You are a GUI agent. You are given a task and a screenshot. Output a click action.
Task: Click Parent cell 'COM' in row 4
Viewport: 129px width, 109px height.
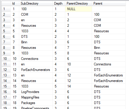(109, 26)
